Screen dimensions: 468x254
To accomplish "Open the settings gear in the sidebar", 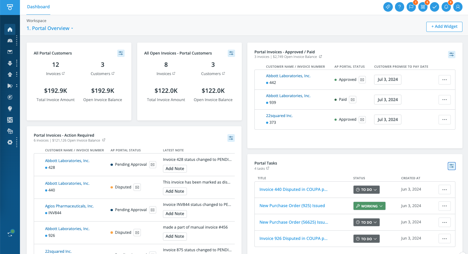I will (x=10, y=142).
